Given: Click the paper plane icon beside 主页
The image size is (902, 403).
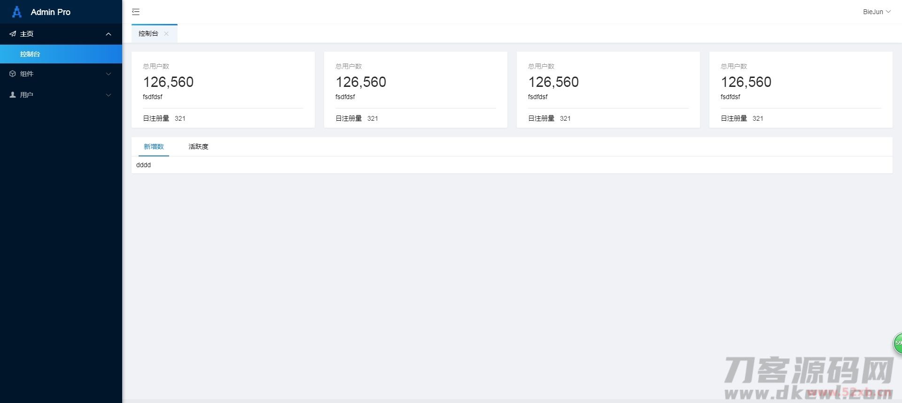Looking at the screenshot, I should pos(13,34).
